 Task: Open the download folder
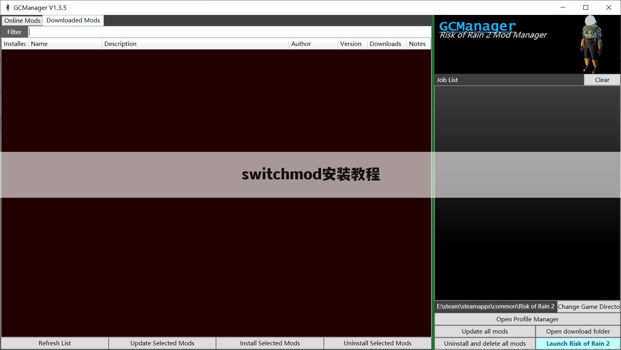coord(578,331)
